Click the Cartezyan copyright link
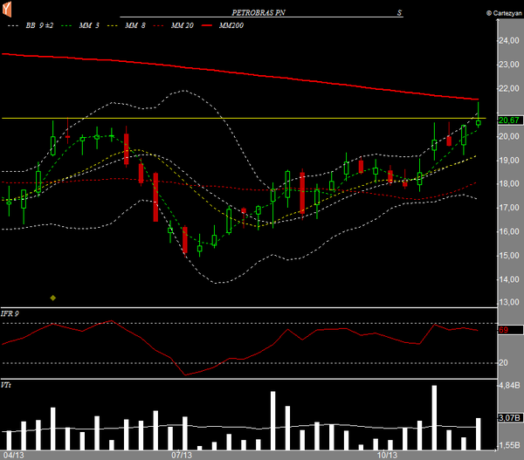This screenshot has height=460, width=524. [x=504, y=13]
